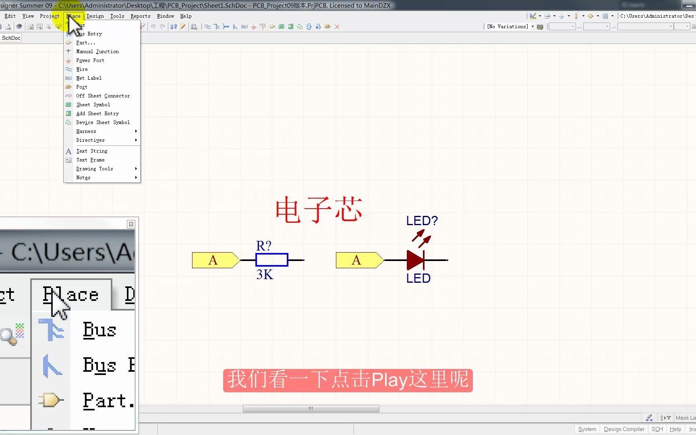Click the System panel button in status bar
Screen dimensions: 696x435
click(x=586, y=429)
